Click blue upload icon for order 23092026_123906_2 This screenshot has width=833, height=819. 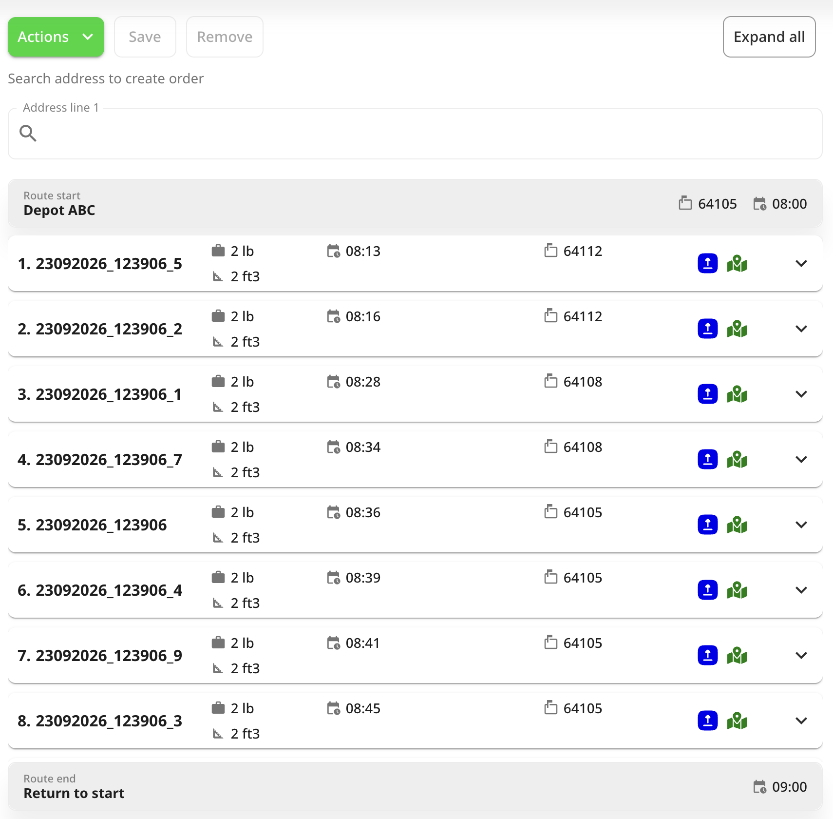point(708,329)
